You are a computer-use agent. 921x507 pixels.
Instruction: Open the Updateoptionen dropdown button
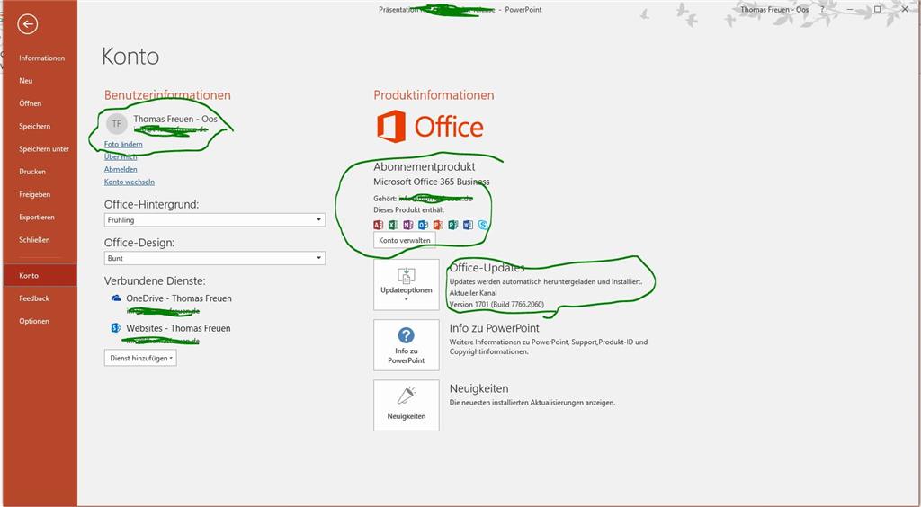tap(407, 285)
